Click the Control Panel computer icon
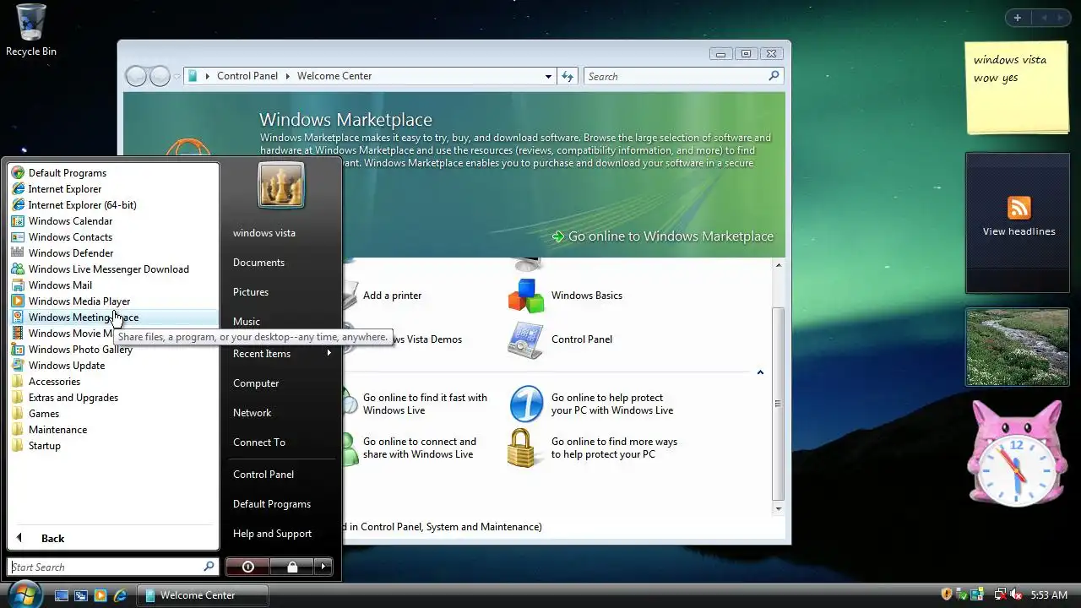1081x608 pixels. tap(525, 339)
